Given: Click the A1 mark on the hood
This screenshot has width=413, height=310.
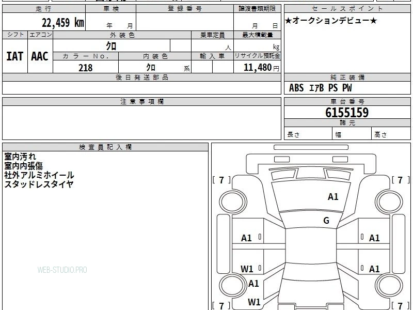Looking at the screenshot, I should (x=333, y=197).
